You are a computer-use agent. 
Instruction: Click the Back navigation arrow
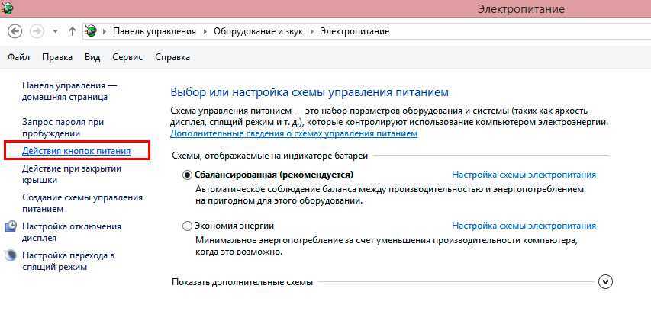coord(15,31)
